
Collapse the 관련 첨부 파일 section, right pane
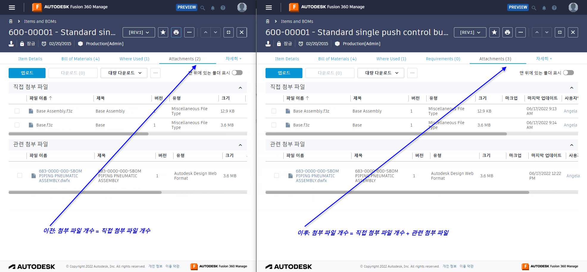(x=572, y=145)
